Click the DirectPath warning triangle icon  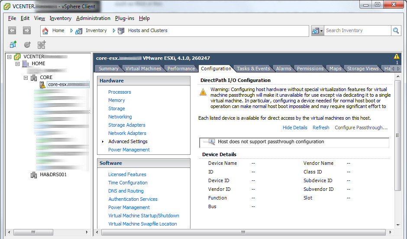click(203, 92)
